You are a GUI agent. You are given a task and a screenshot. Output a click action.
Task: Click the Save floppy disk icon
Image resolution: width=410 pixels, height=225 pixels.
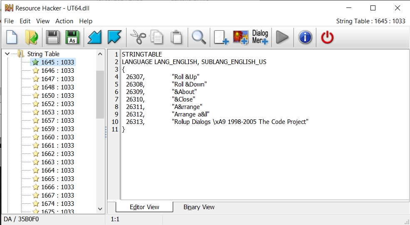pyautogui.click(x=52, y=37)
